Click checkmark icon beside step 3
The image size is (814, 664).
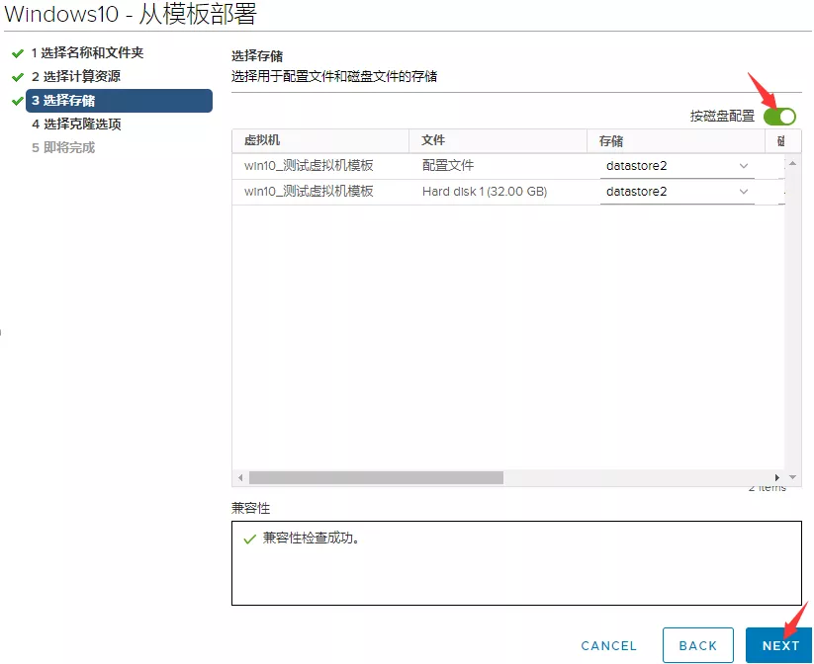18,101
